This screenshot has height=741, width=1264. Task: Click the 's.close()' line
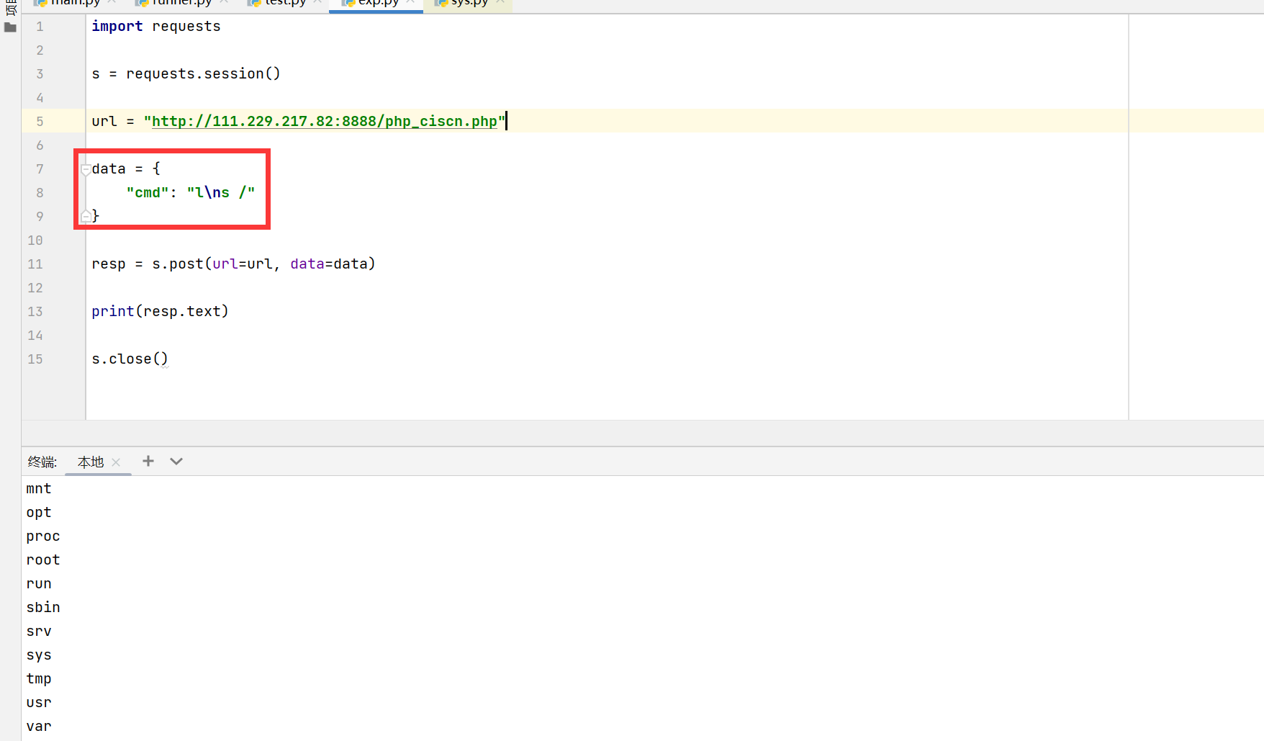tap(130, 359)
